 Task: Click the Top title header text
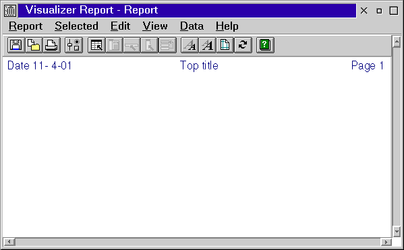pyautogui.click(x=199, y=65)
